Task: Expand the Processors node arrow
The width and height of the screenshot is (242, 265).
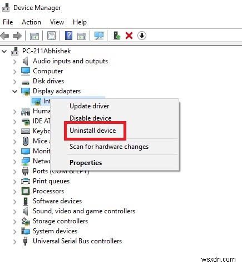Action: coord(15,192)
